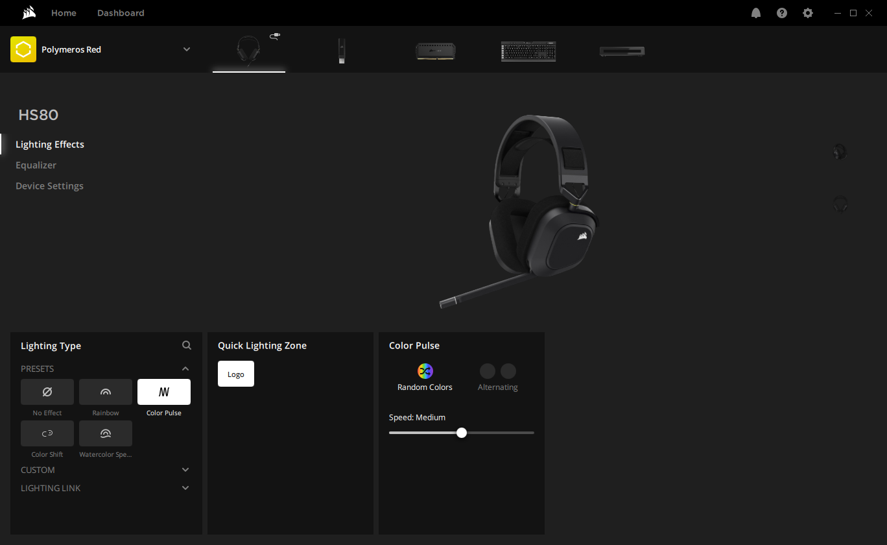Choose the Color Shift lighting preset

click(47, 433)
